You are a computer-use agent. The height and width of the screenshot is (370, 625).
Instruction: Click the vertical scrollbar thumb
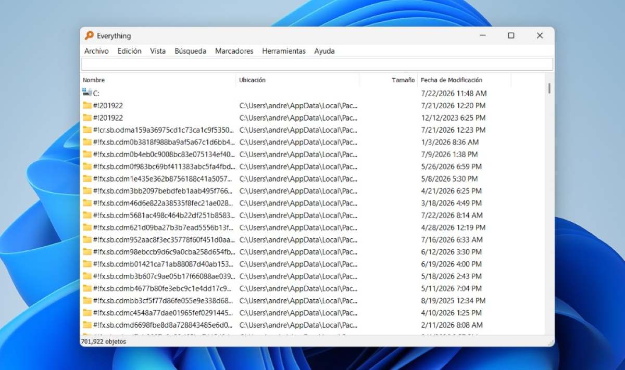(x=549, y=88)
